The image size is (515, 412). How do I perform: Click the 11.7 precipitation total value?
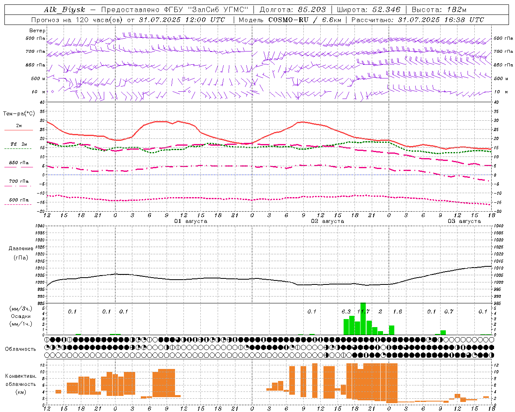click(363, 312)
